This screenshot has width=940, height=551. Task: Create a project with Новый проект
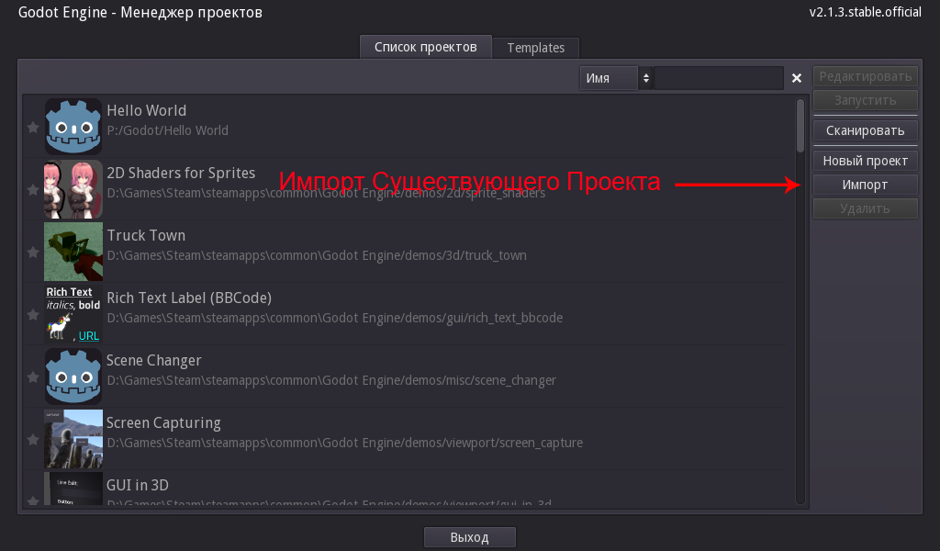tap(865, 161)
